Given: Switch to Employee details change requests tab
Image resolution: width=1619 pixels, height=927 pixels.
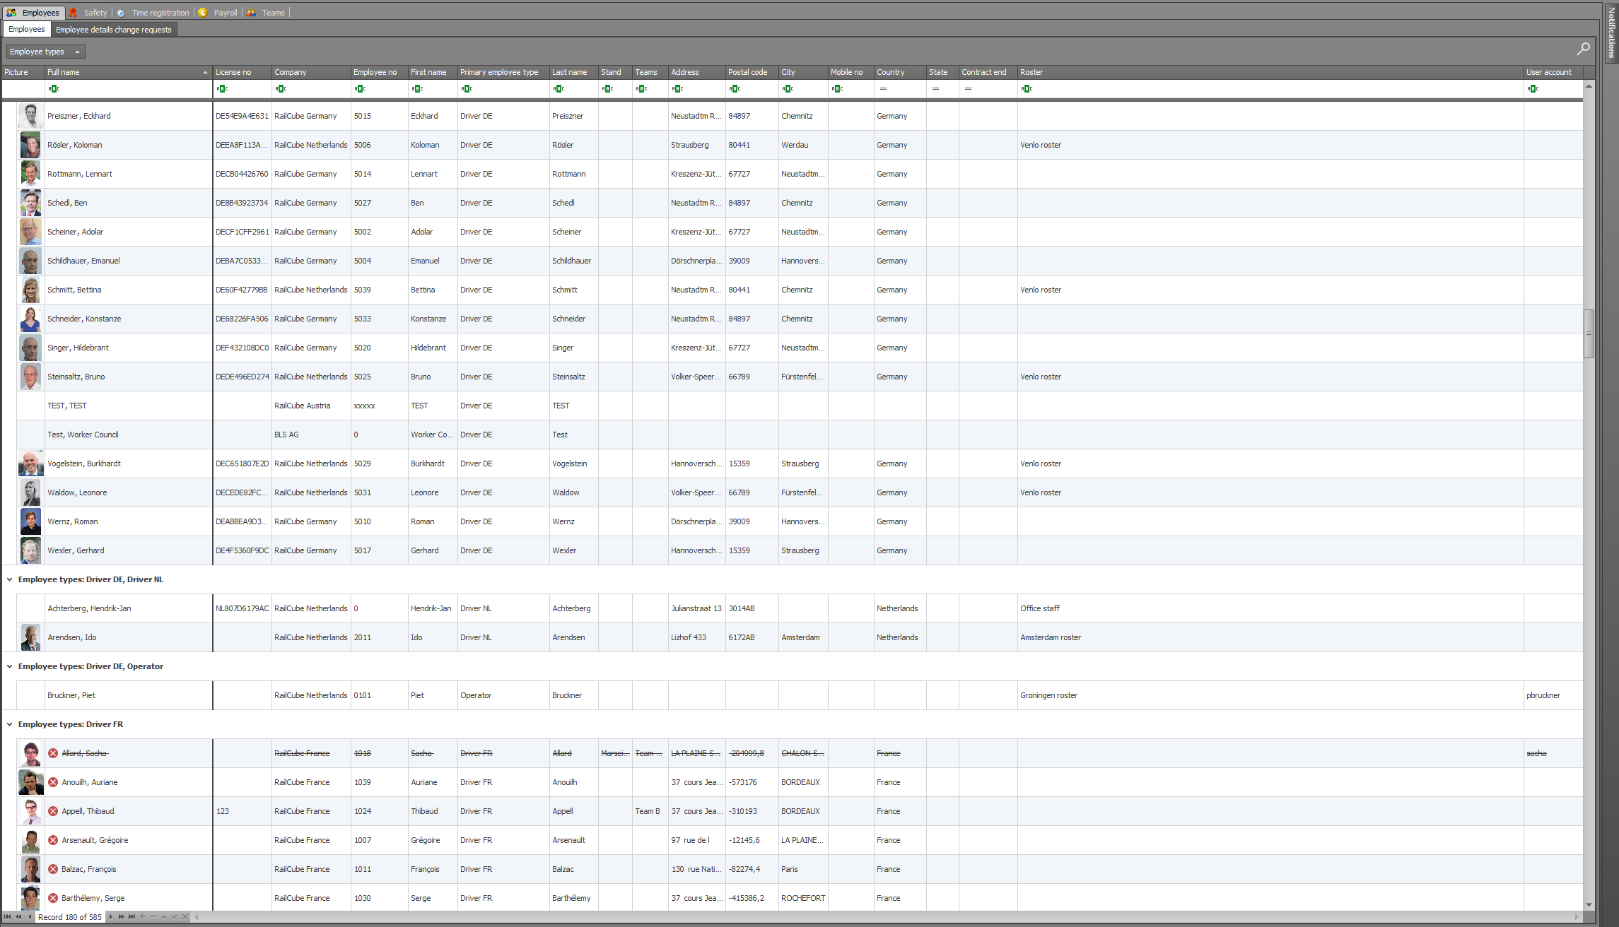Looking at the screenshot, I should (114, 30).
